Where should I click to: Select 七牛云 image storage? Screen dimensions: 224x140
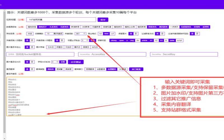[x=51, y=47]
